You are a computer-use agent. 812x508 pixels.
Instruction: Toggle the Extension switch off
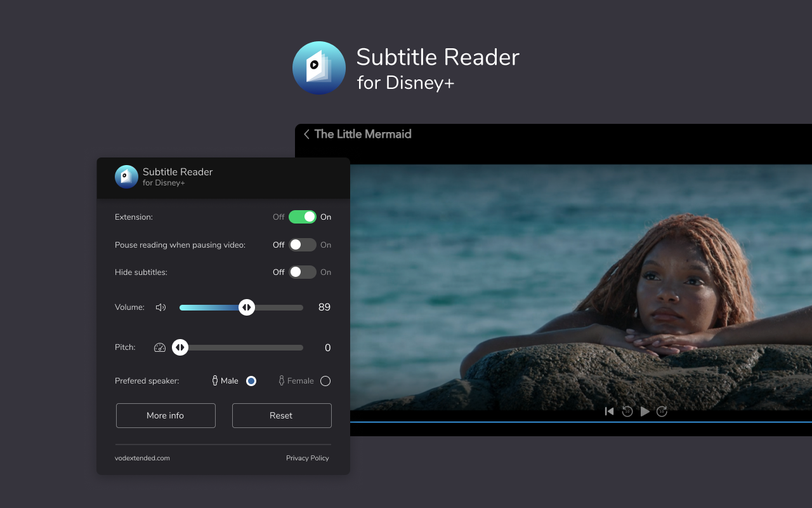point(303,217)
